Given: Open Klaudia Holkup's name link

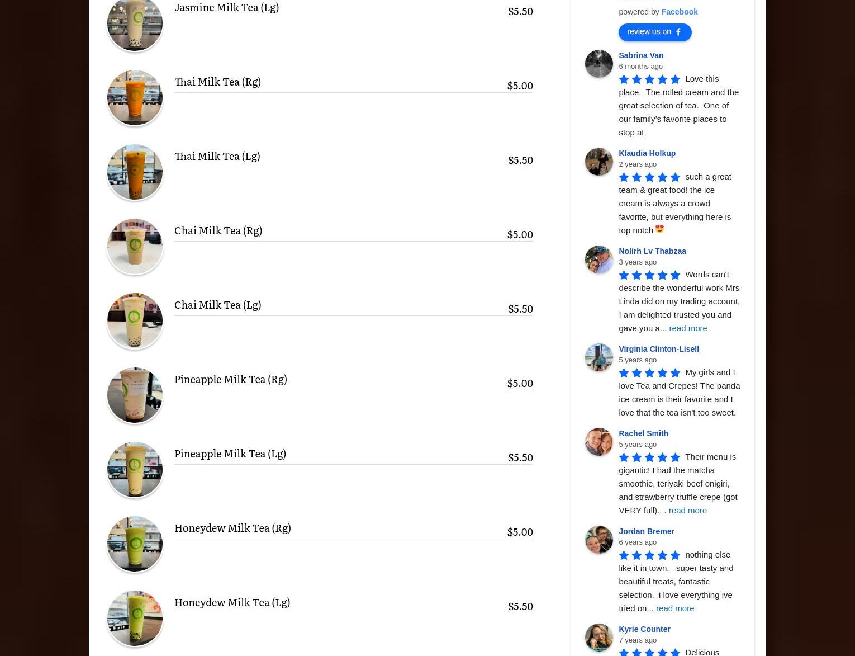Looking at the screenshot, I should click(x=647, y=153).
